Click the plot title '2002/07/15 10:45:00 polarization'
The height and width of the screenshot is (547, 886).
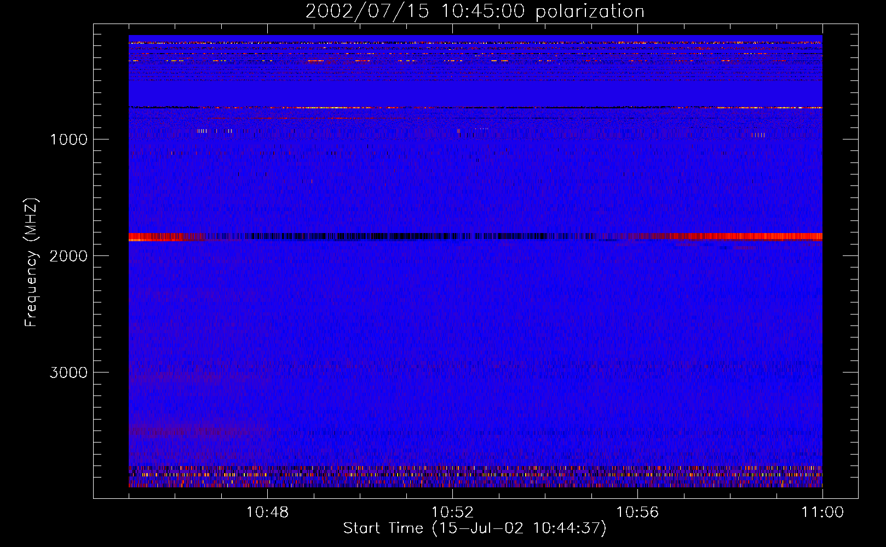coord(475,11)
